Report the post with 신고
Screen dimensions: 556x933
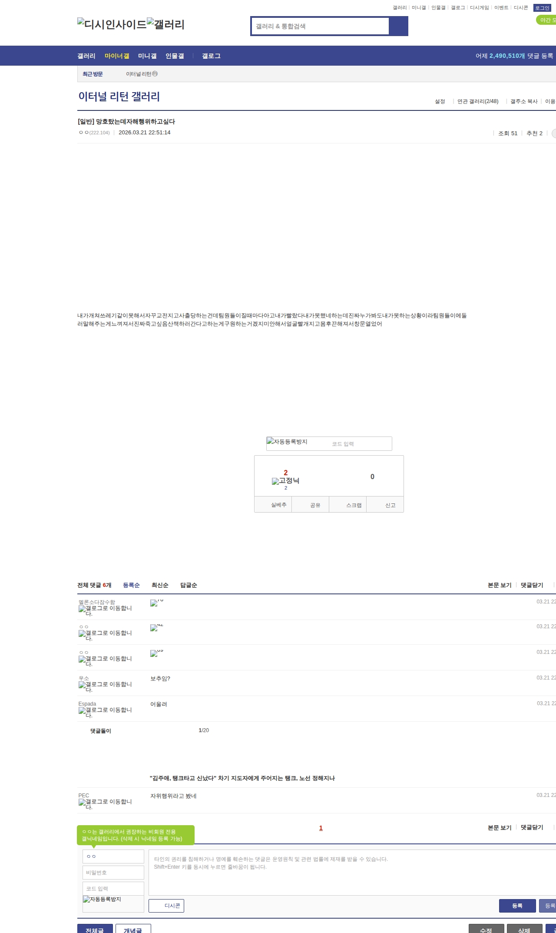pos(390,505)
